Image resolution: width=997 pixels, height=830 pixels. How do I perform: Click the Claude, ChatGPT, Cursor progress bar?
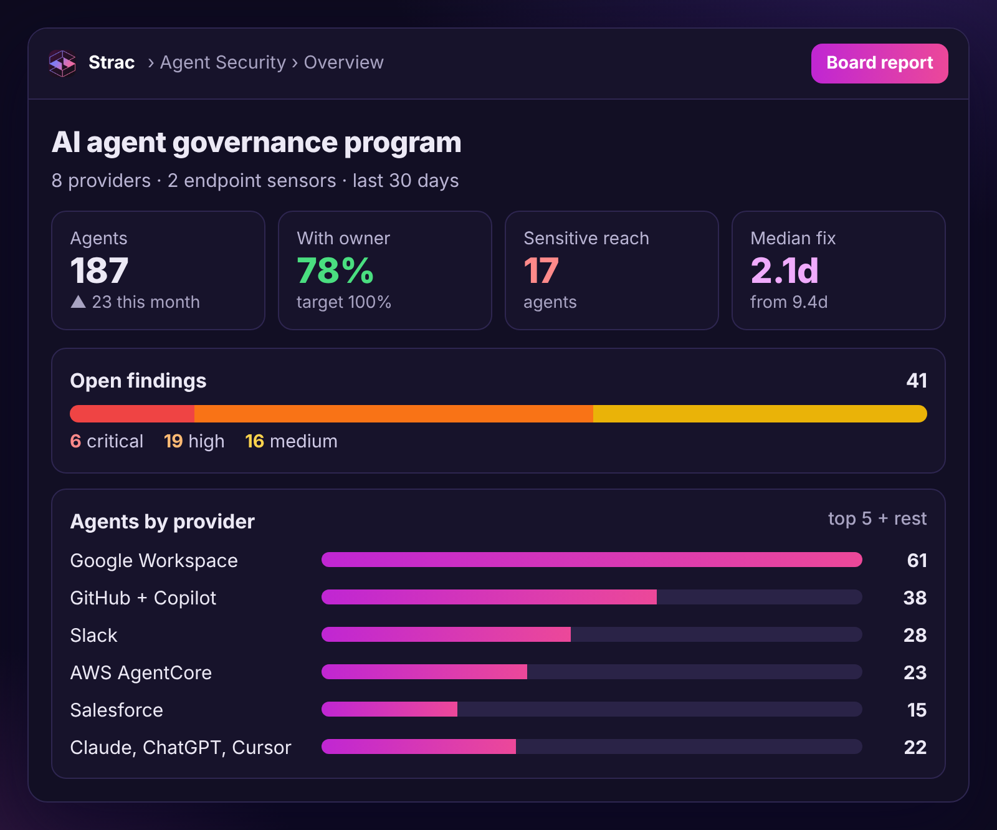[x=592, y=747]
